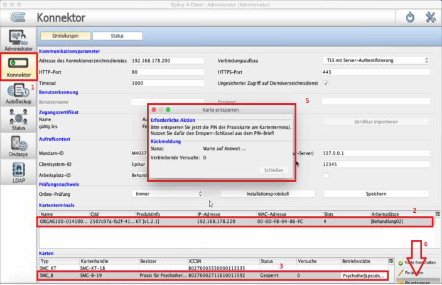Click the Speichern button

(x=376, y=194)
